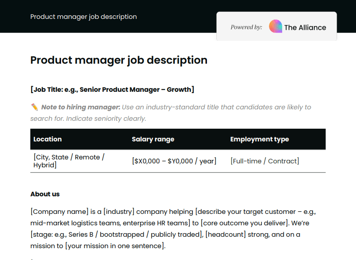Click '[your mission in one sentence]' placeholder
The height and width of the screenshot is (260, 356).
pos(115,246)
